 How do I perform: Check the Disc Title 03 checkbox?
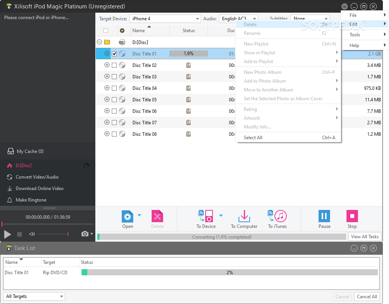(114, 76)
